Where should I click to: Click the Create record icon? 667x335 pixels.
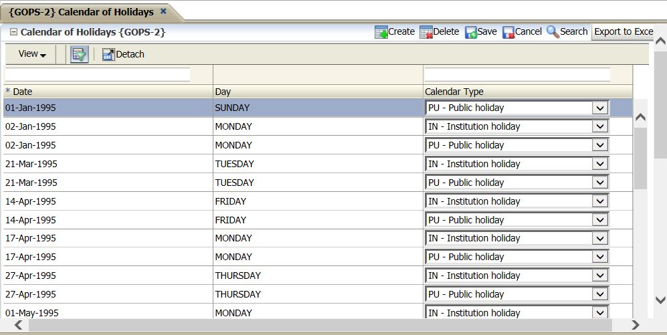click(x=381, y=32)
